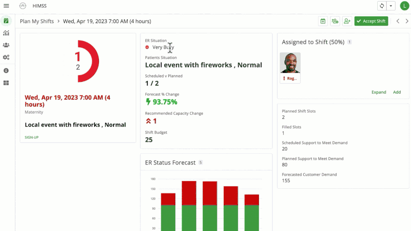Open the user avatar L menu
411x231 pixels.
click(404, 6)
